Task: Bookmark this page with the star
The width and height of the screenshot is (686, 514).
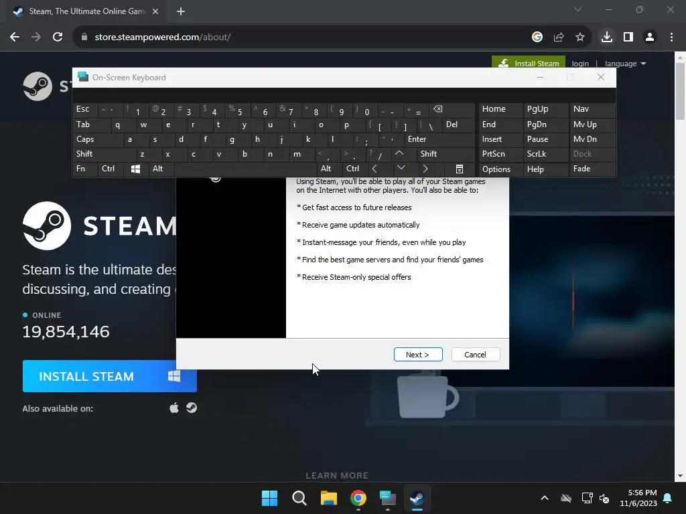Action: click(x=579, y=37)
